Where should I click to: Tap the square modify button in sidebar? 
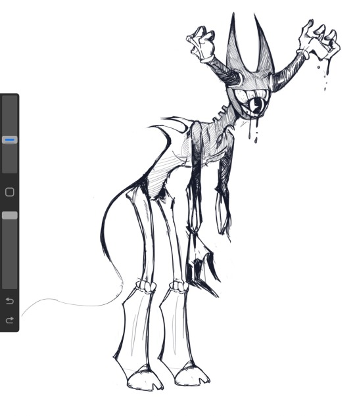(10, 192)
